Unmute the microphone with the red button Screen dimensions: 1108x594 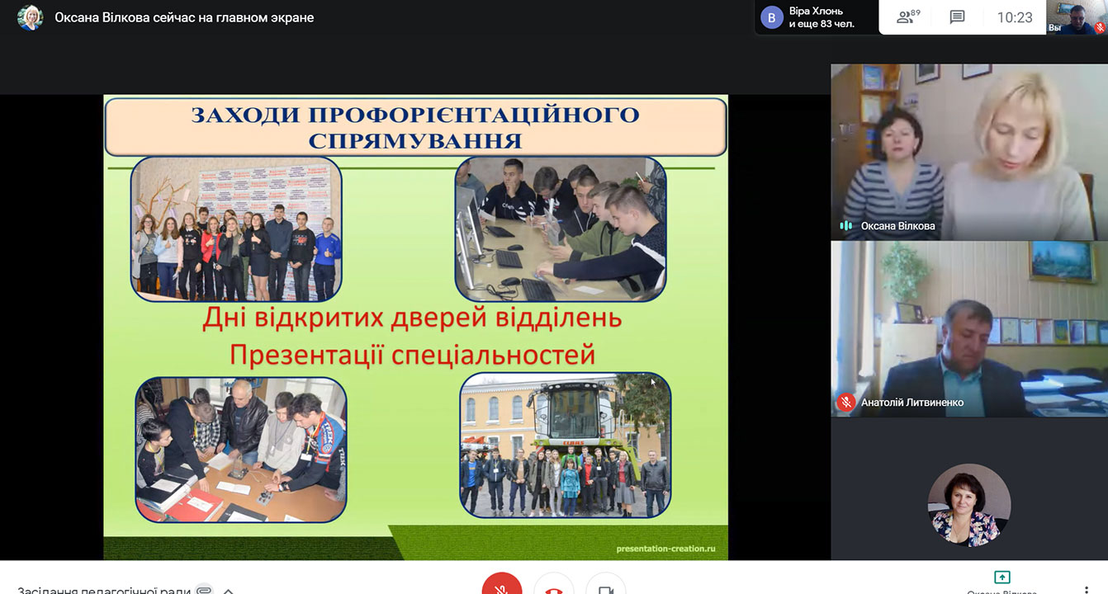click(502, 587)
